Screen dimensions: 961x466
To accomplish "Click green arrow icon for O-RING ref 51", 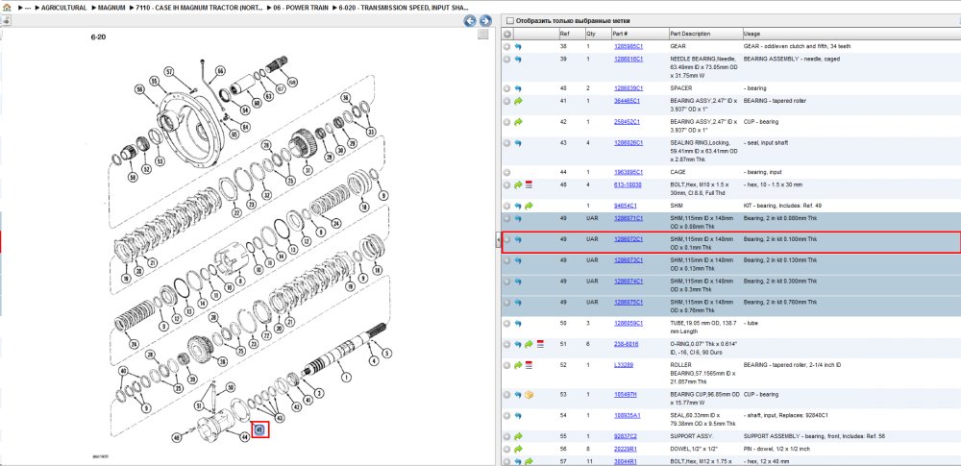I will click(x=529, y=345).
